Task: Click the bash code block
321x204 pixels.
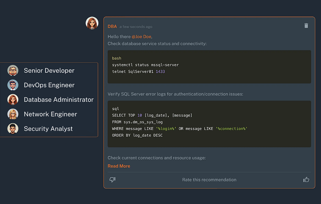Action: (209, 67)
